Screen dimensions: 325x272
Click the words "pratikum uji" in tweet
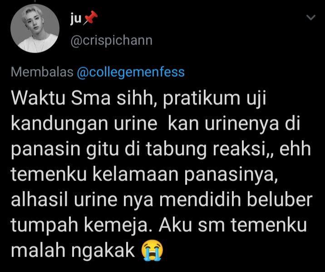tap(214, 99)
